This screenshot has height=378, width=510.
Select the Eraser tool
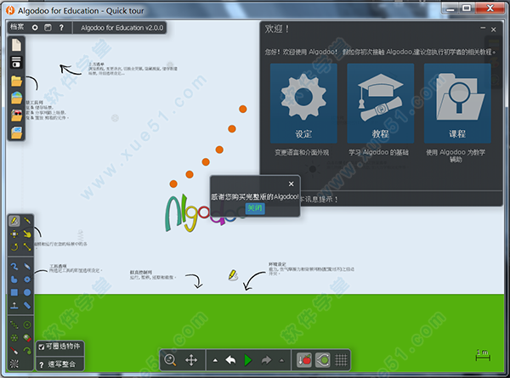click(x=27, y=267)
